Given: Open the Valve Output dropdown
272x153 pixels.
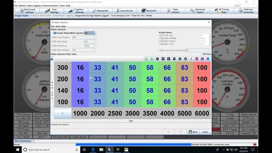Looking at the screenshot, I should click(x=84, y=50).
